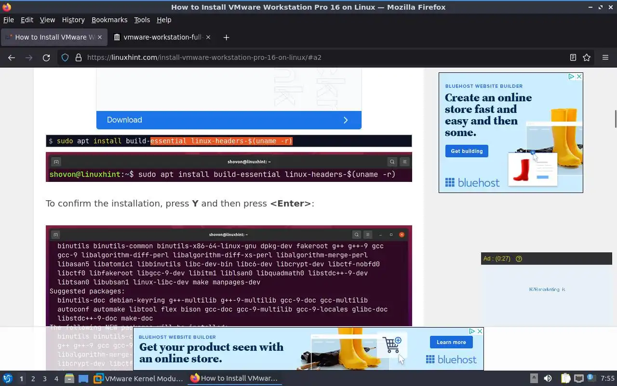The width and height of the screenshot is (617, 386).
Task: Close the vmware-workstation-full tab
Action: click(208, 37)
